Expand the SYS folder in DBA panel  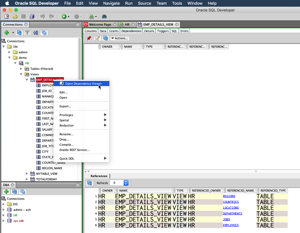click(x=3, y=204)
